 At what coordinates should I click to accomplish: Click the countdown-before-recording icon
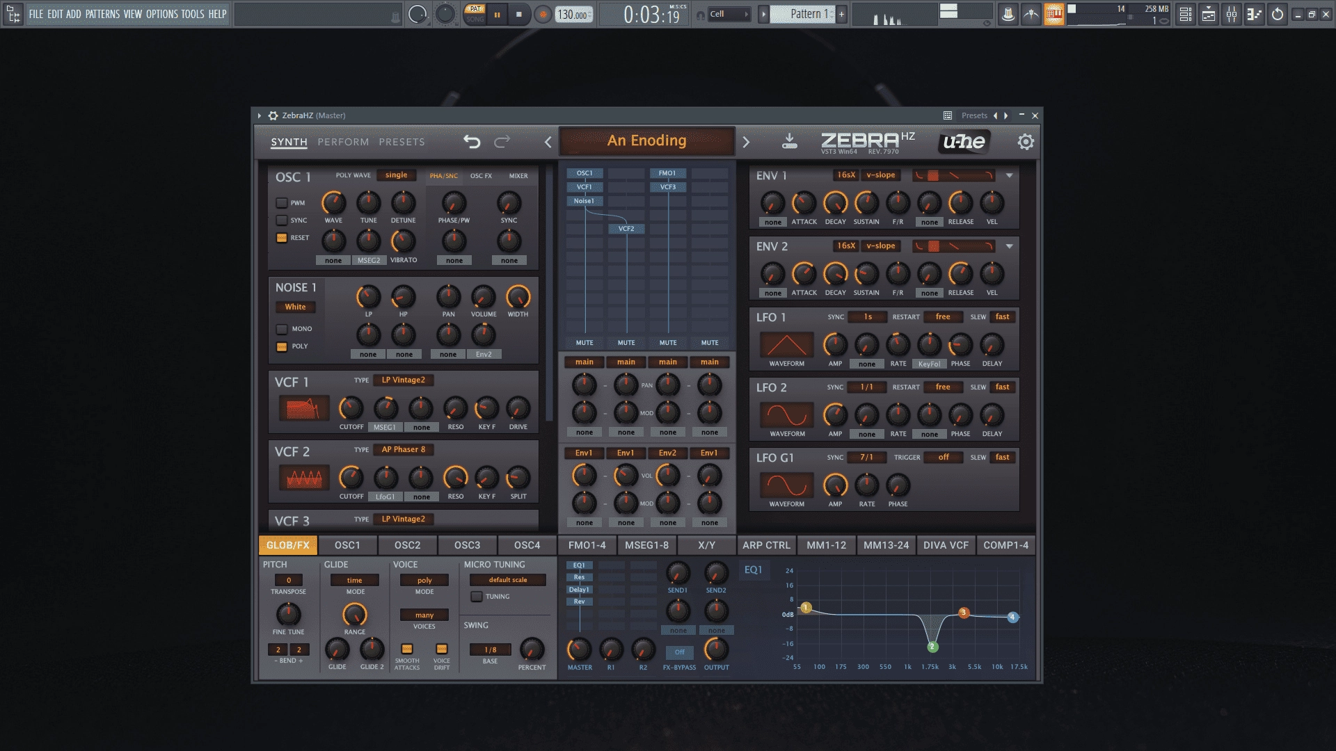(1031, 14)
